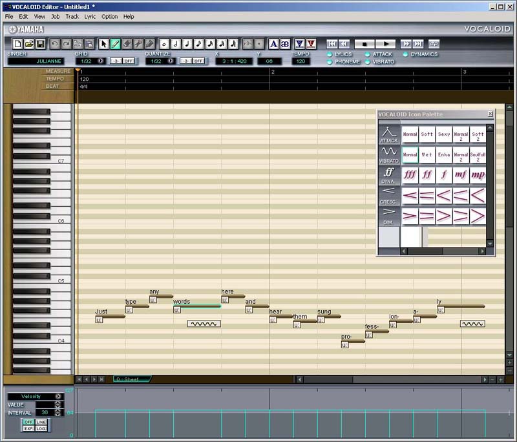Screen dimensions: 517x442
Task: Open the Velocity parameter dropdown
Action: (x=58, y=396)
